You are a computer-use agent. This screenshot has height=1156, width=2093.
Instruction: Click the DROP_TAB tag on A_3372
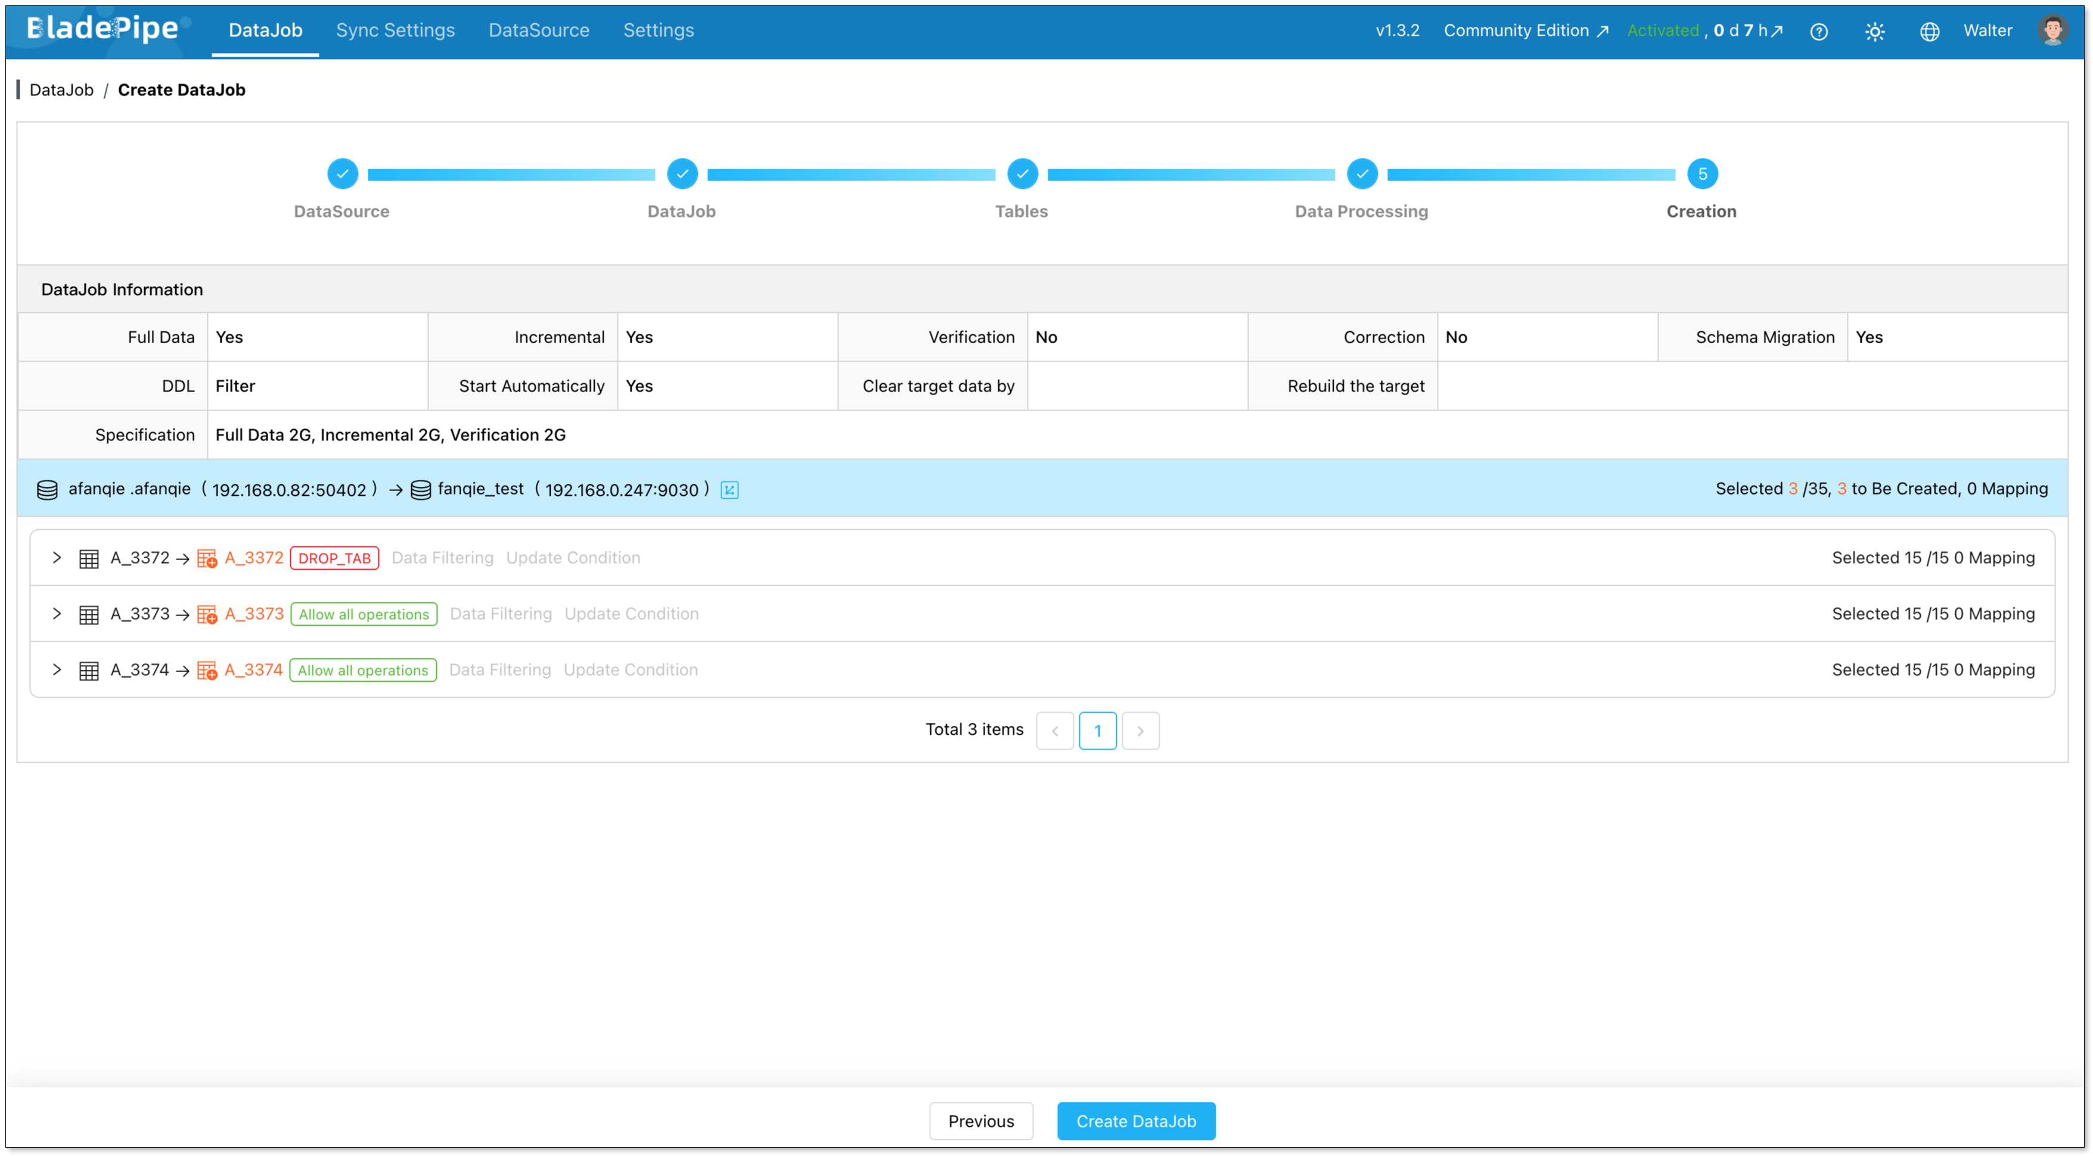click(334, 558)
